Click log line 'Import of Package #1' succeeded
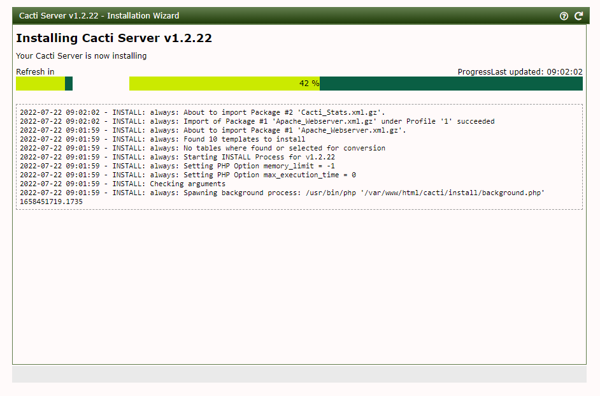The width and height of the screenshot is (600, 396). click(x=257, y=121)
